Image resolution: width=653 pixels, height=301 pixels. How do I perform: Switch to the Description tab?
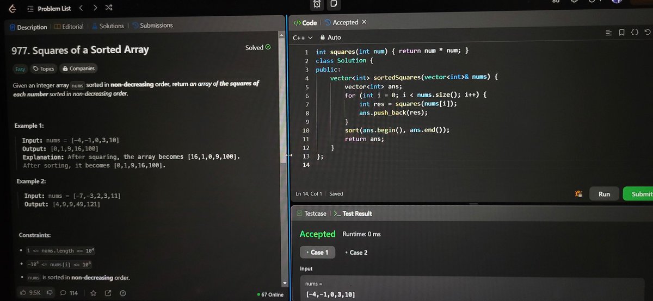28,27
